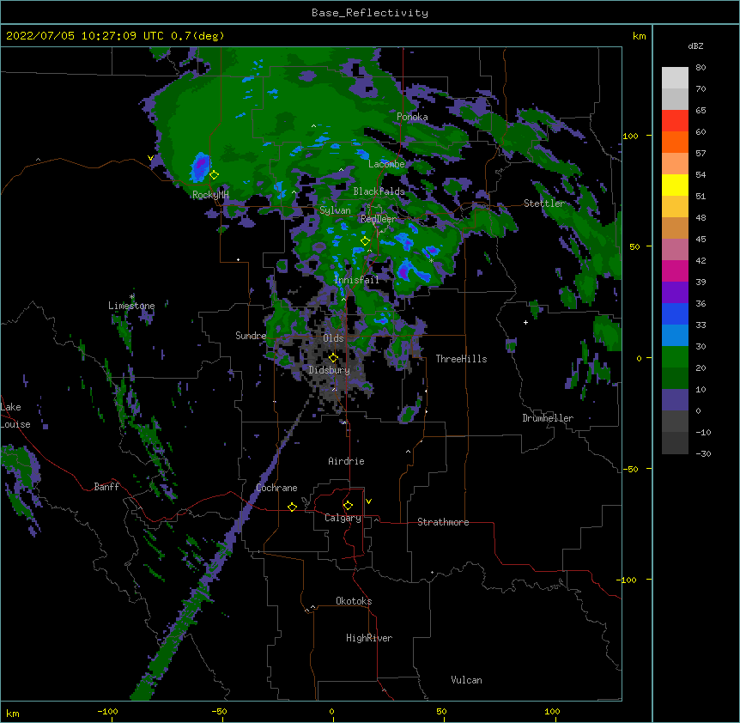Viewport: 740px width, 723px height.
Task: Click the RockyMH label
Action: pos(210,195)
